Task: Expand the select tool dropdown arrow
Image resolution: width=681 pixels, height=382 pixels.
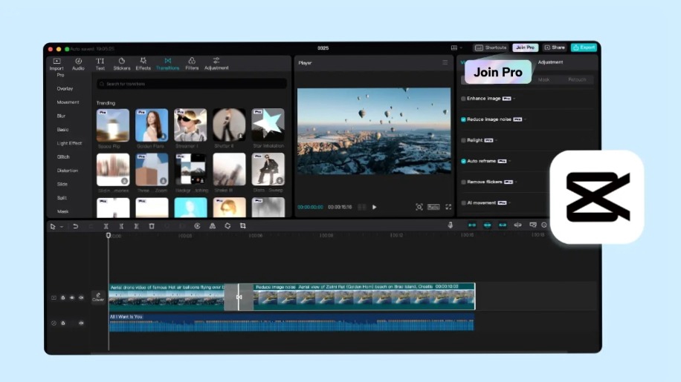Action: pos(61,226)
